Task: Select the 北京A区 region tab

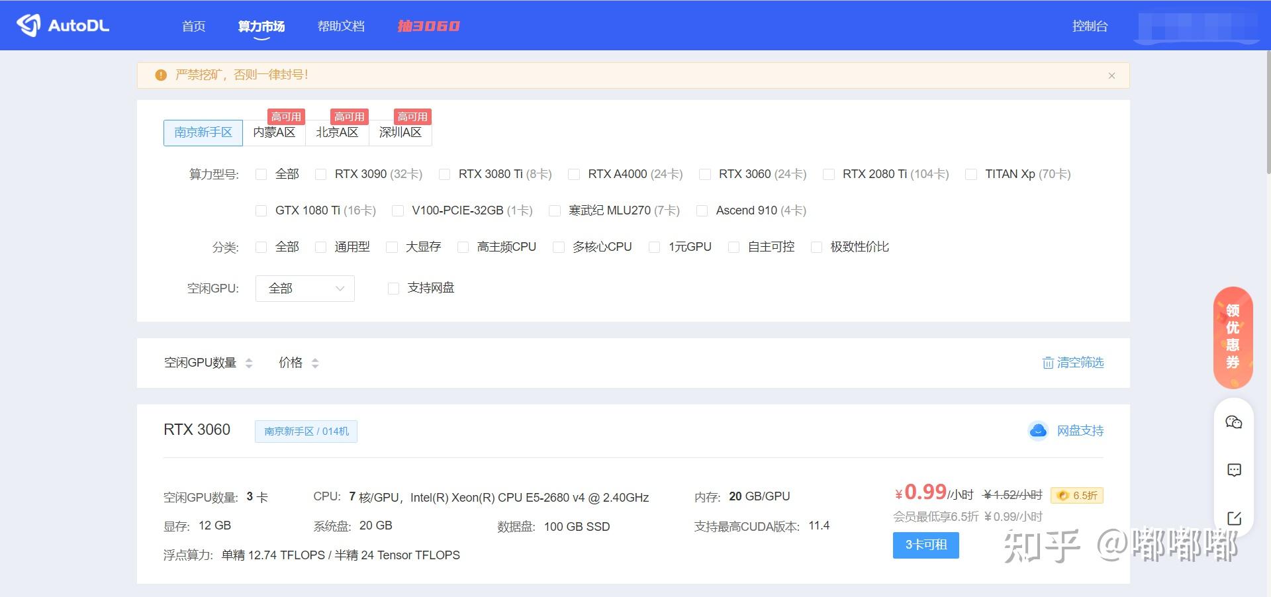Action: (337, 132)
